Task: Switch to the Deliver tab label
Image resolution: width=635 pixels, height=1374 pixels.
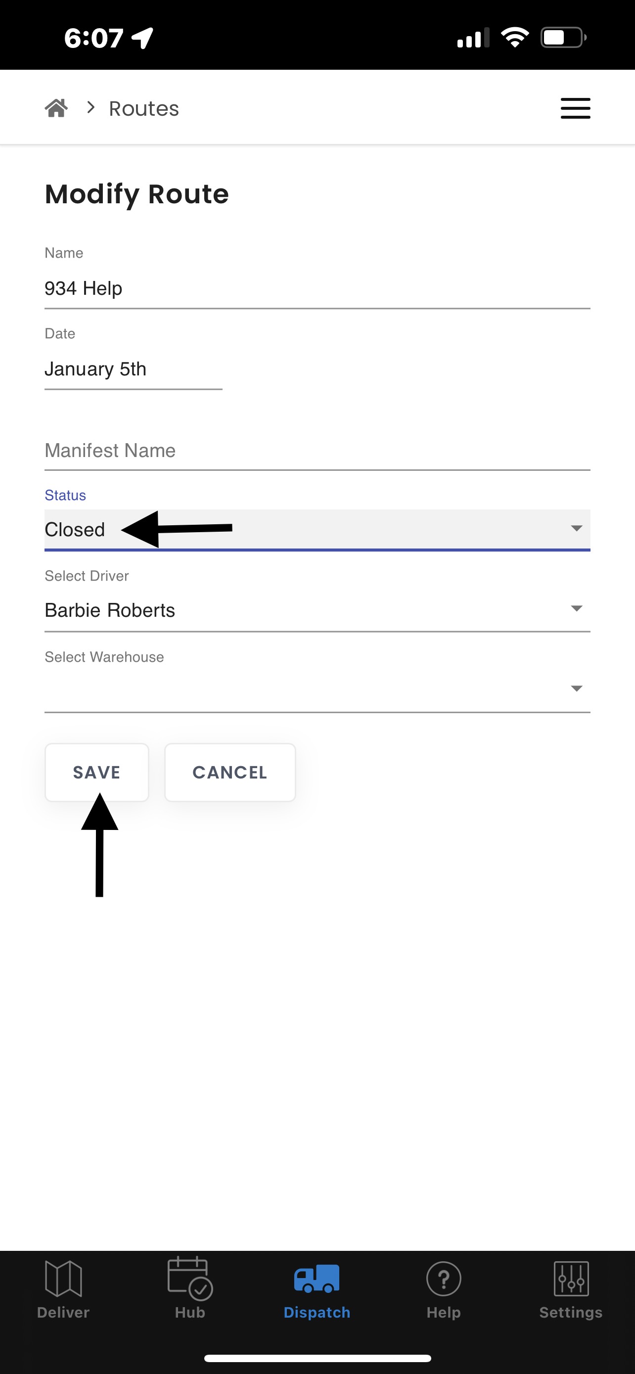Action: coord(63,1312)
